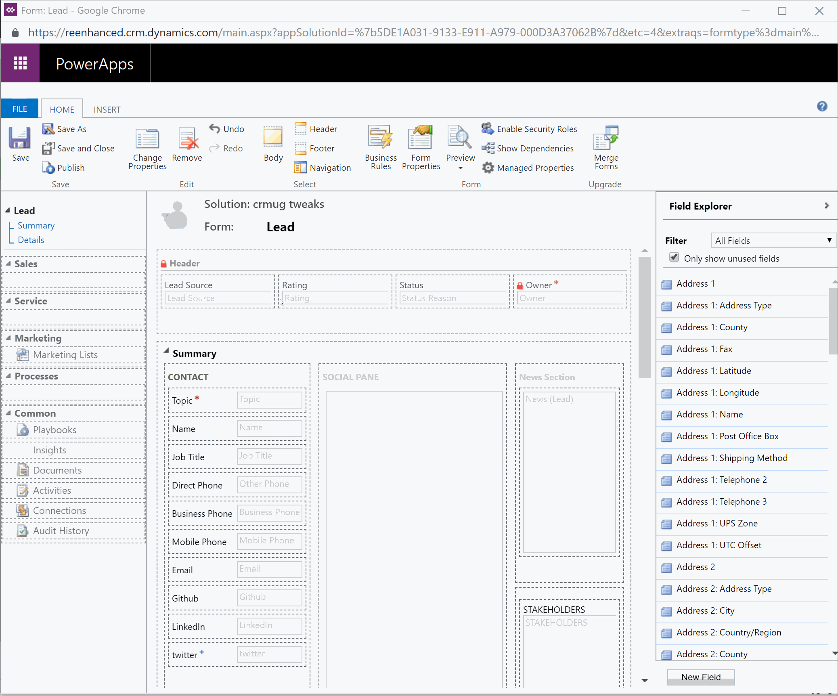Select the Owner header field
This screenshot has width=838, height=696.
(570, 291)
